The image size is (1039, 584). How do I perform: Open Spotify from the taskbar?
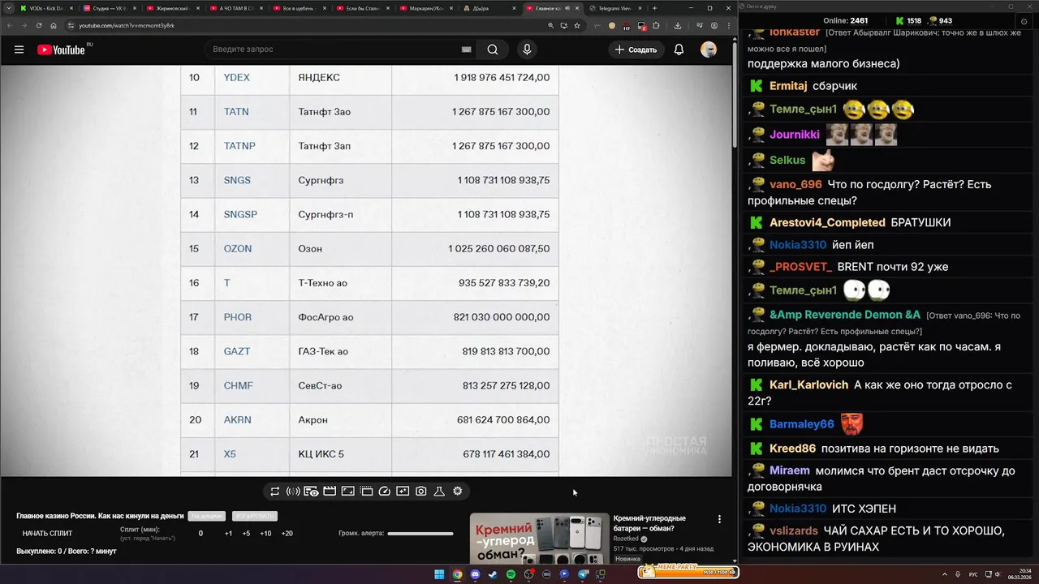pos(511,574)
